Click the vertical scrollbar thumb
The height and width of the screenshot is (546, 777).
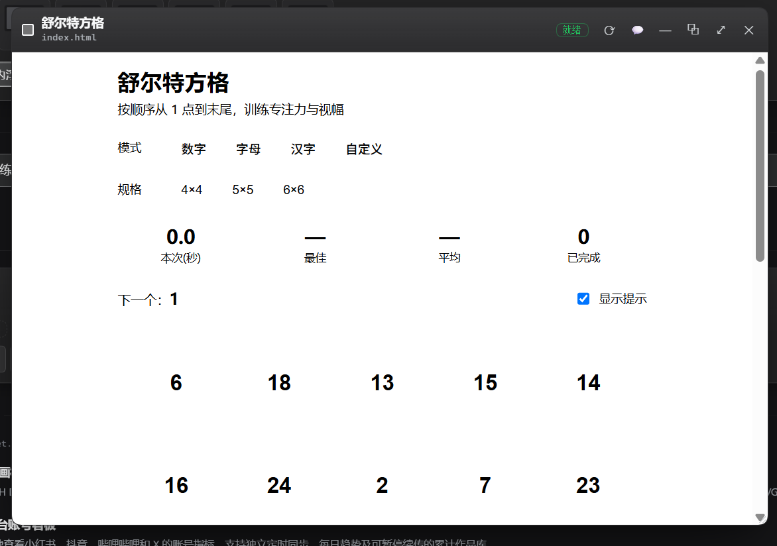[760, 166]
